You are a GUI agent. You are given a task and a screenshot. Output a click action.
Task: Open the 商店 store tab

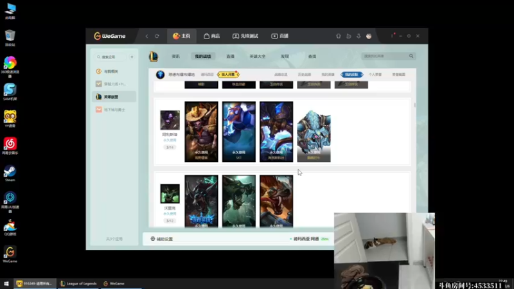pos(212,36)
